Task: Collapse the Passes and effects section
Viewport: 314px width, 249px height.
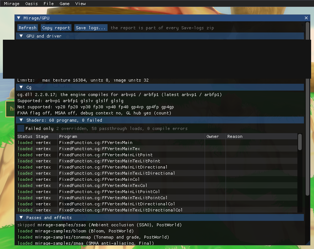Action: 160,218
